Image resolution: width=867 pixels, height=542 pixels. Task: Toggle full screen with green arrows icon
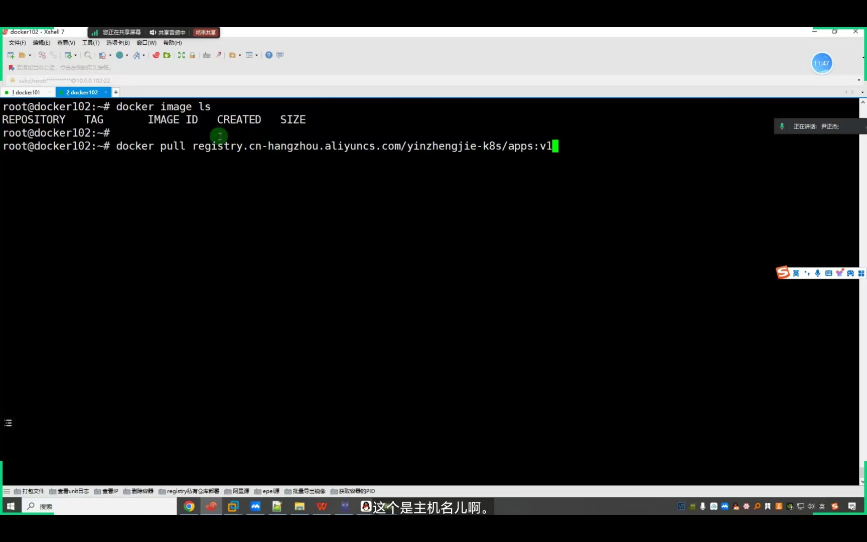pos(181,55)
